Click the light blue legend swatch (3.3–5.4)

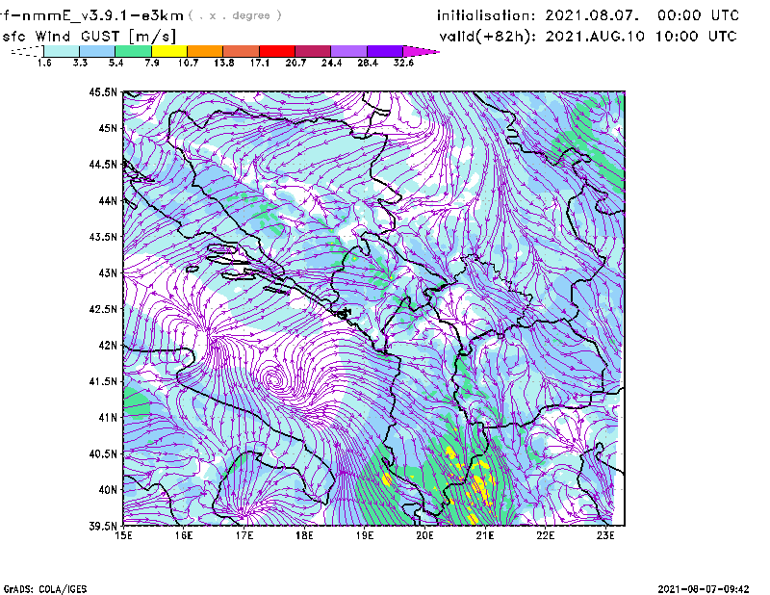pos(97,50)
